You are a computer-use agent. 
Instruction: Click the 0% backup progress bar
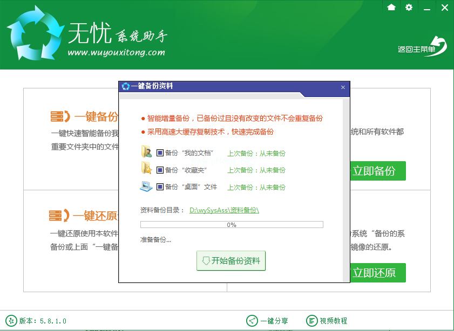[x=231, y=224]
